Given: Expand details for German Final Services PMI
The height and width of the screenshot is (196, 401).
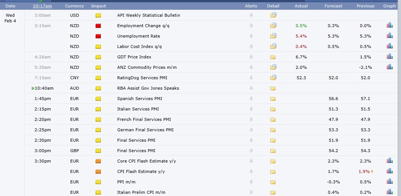Looking at the screenshot, I should coord(273,130).
